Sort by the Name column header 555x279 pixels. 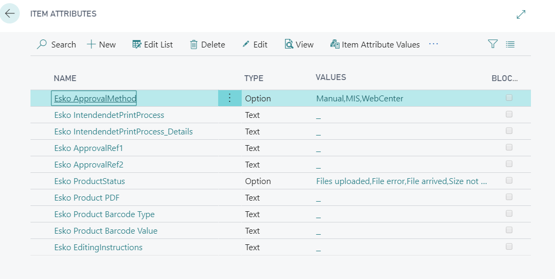click(65, 78)
